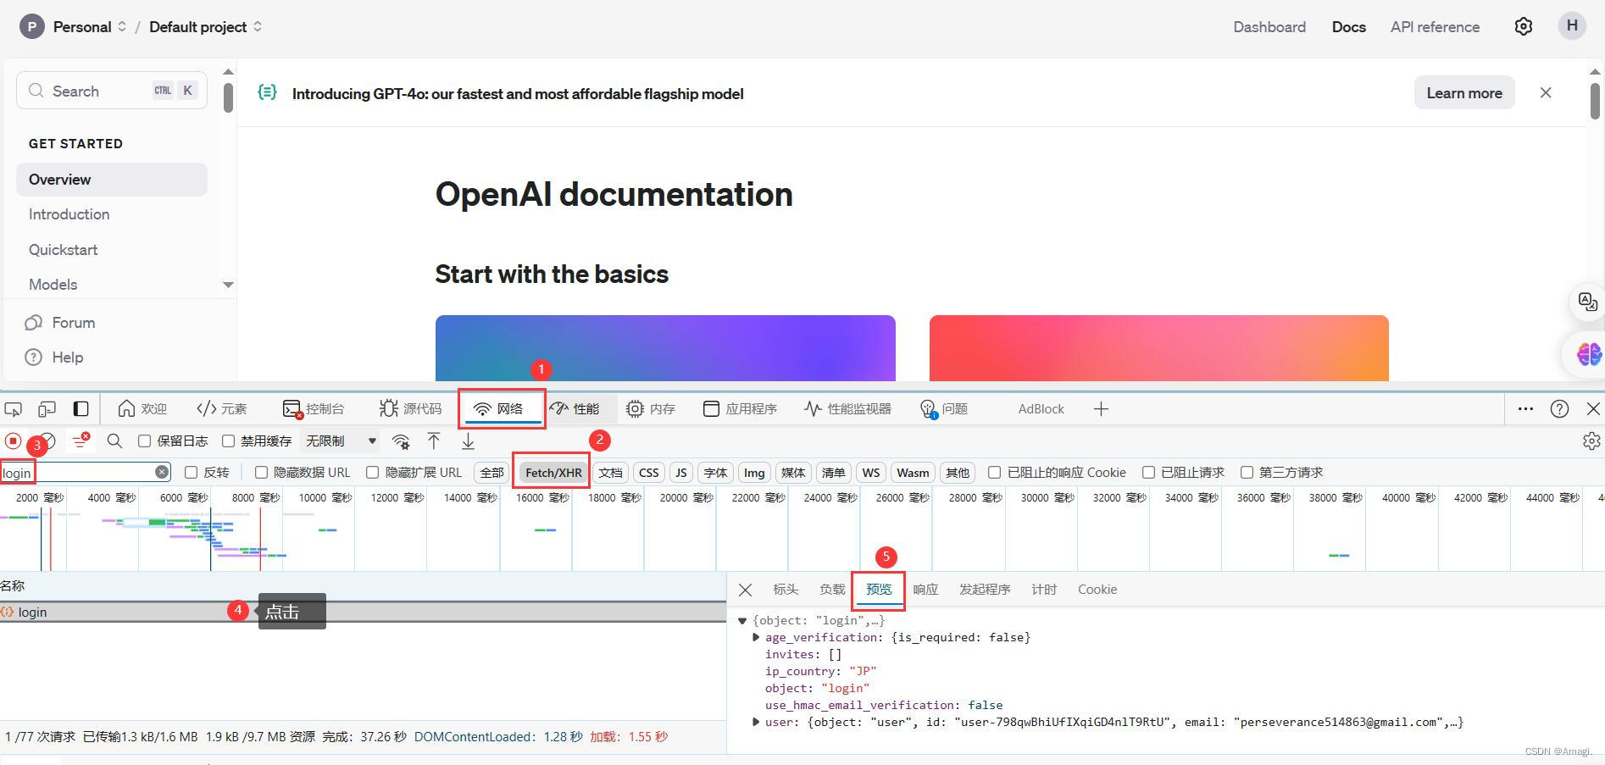This screenshot has width=1605, height=765.
Task: Dismiss the GPT-4o announcement banner
Action: [1546, 93]
